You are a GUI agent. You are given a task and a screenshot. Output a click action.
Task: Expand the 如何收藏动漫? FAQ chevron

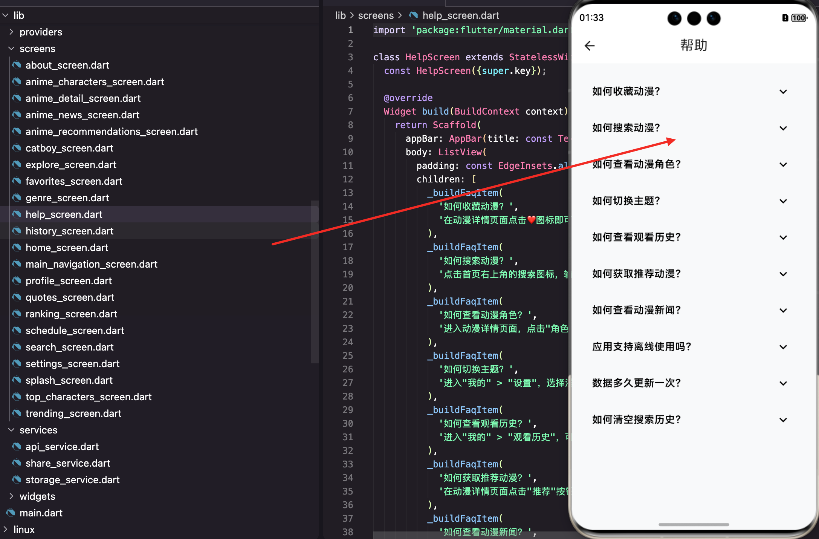(783, 92)
